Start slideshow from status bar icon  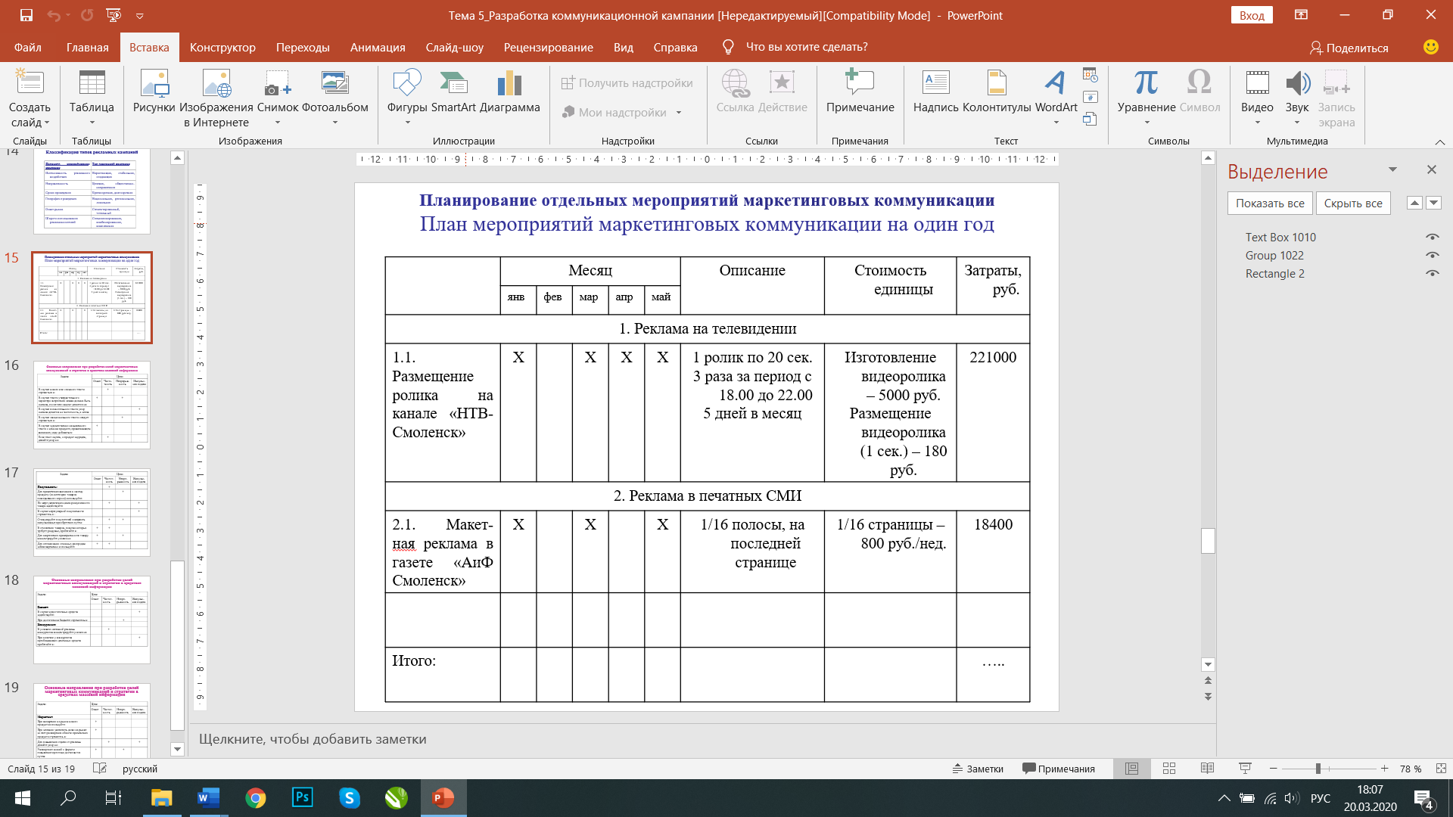(1245, 769)
